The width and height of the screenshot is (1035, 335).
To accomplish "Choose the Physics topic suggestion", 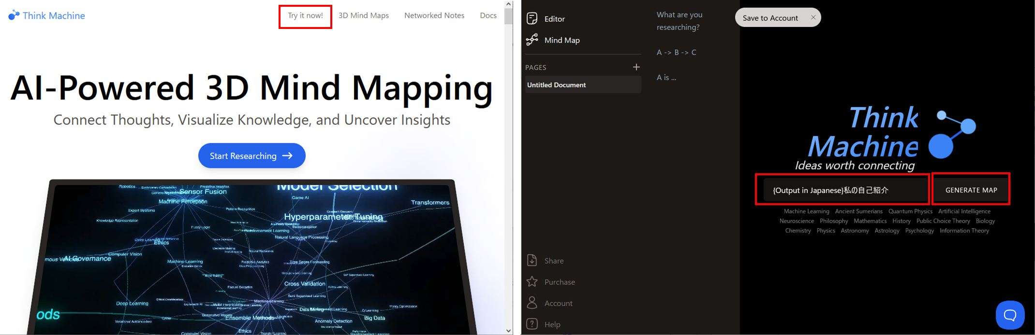I will (826, 231).
